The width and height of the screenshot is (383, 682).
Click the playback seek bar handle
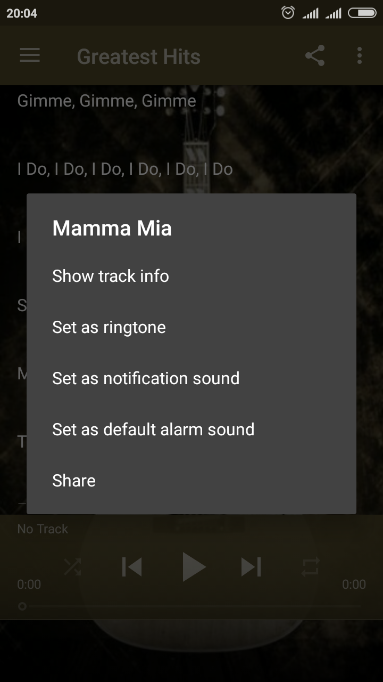[x=22, y=606]
